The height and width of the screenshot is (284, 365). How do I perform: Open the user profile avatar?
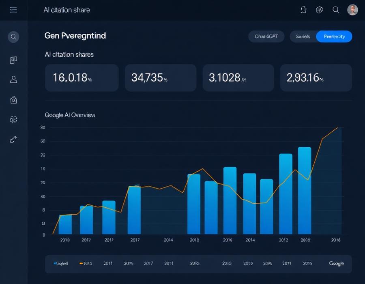[352, 10]
